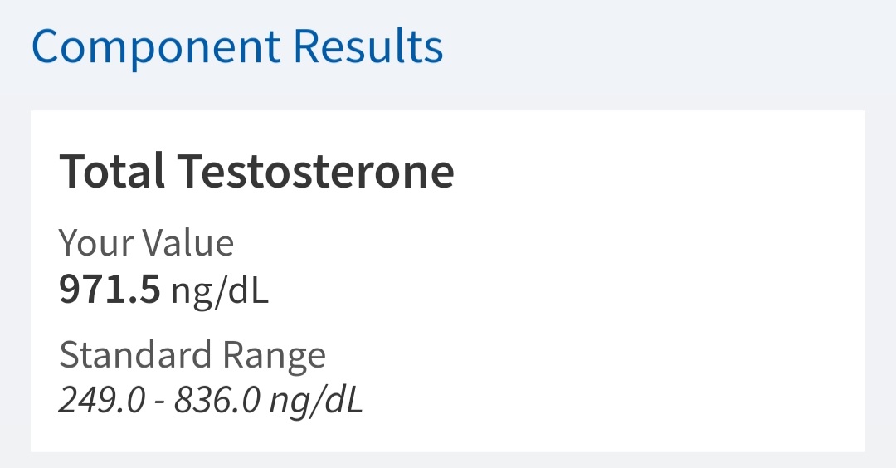Tap the 971.5 result number
Screen dimensions: 896x468
pyautogui.click(x=110, y=290)
